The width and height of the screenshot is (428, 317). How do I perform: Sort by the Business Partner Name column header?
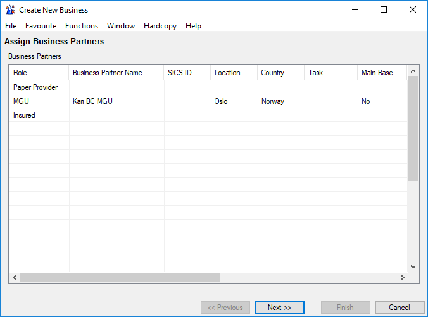point(108,73)
